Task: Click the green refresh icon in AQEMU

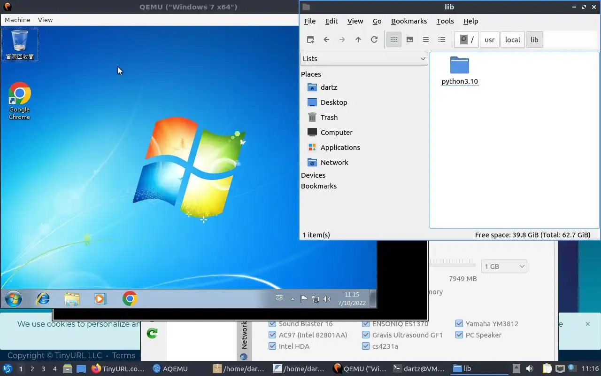Action: (152, 333)
